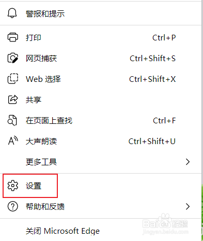The image size is (203, 241).
Task: Expand the 帮助和反馈 submenu arrow
Action: [x=188, y=206]
